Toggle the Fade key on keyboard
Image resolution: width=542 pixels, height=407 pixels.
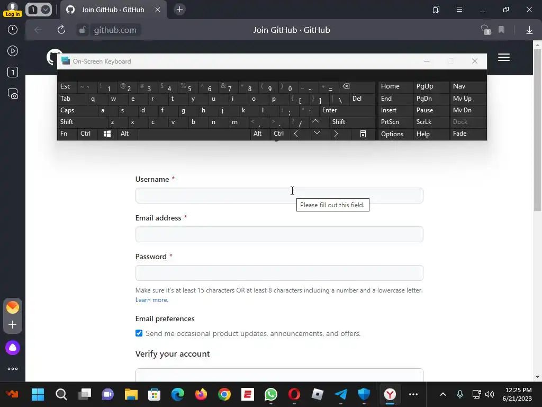point(468,134)
